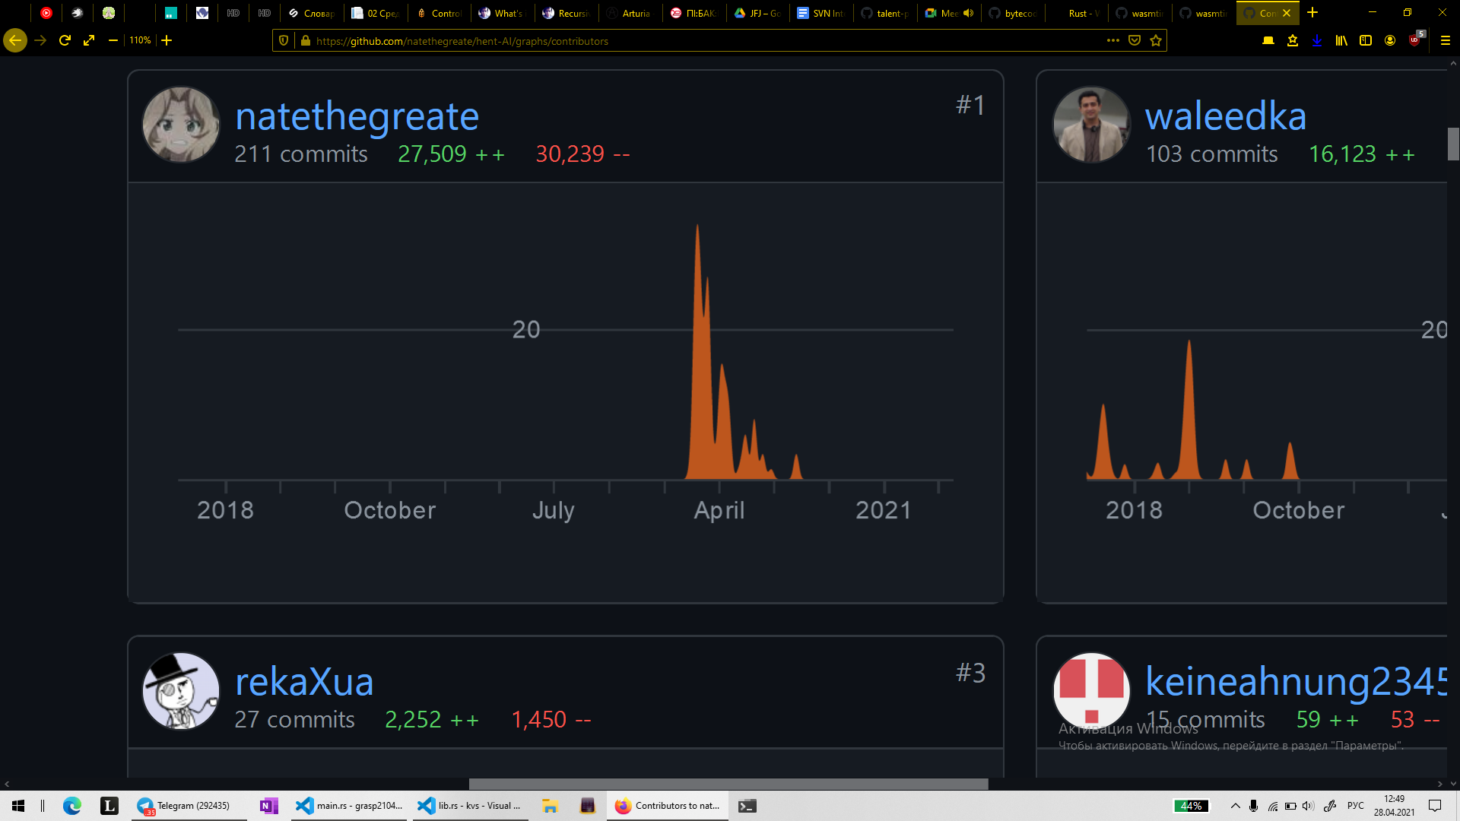Open terminal from the taskbar

[747, 806]
